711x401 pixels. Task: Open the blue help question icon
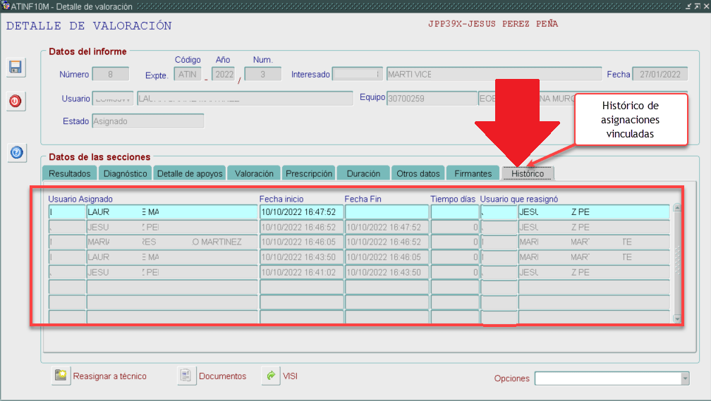(16, 152)
